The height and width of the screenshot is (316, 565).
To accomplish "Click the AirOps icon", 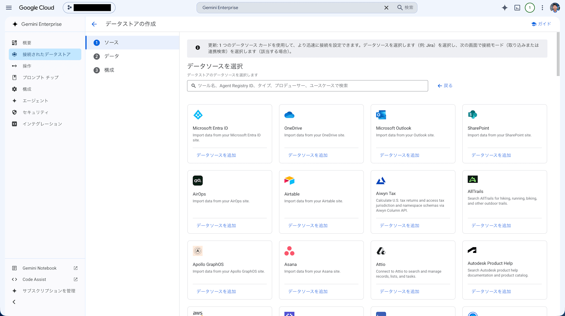I will click(x=198, y=180).
